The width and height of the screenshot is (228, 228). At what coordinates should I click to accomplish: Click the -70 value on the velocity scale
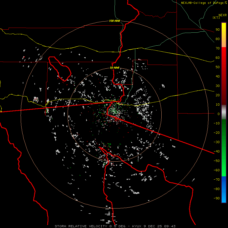[217, 180]
